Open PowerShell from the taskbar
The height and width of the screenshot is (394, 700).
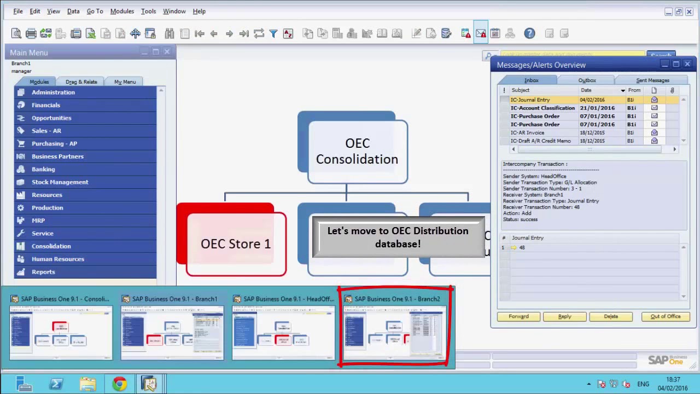[56, 384]
